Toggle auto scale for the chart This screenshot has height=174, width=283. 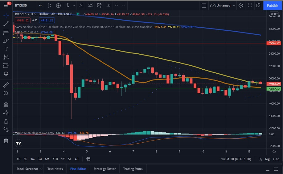tap(276, 159)
